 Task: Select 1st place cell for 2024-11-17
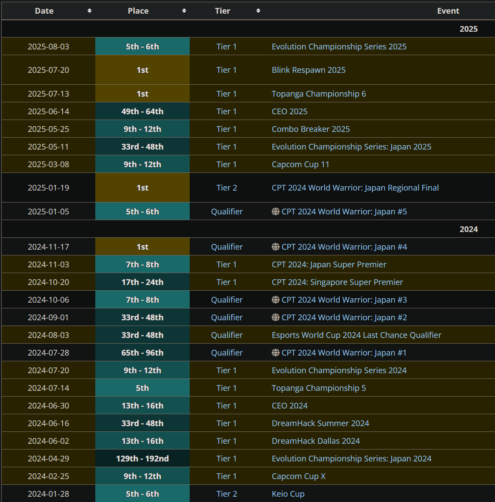point(142,247)
